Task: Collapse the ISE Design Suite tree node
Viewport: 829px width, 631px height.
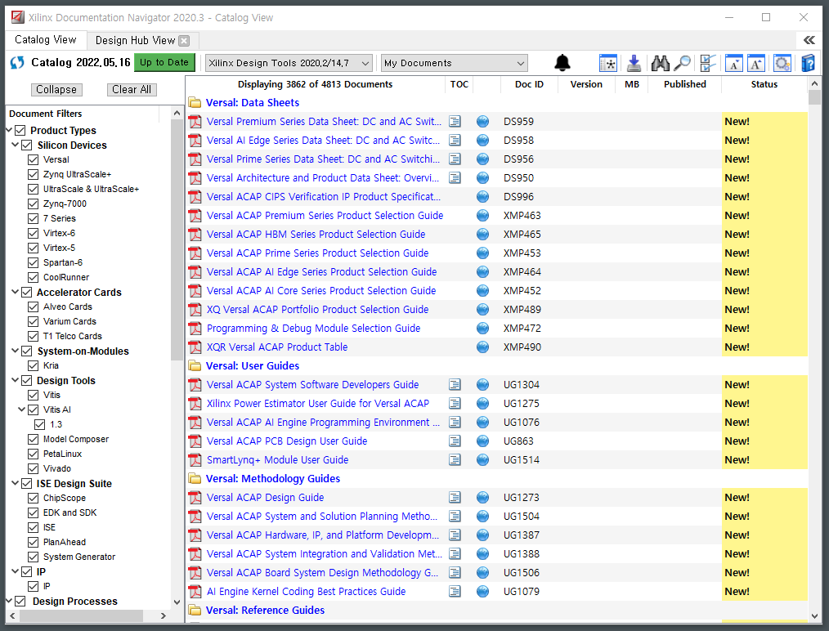Action: click(x=16, y=482)
